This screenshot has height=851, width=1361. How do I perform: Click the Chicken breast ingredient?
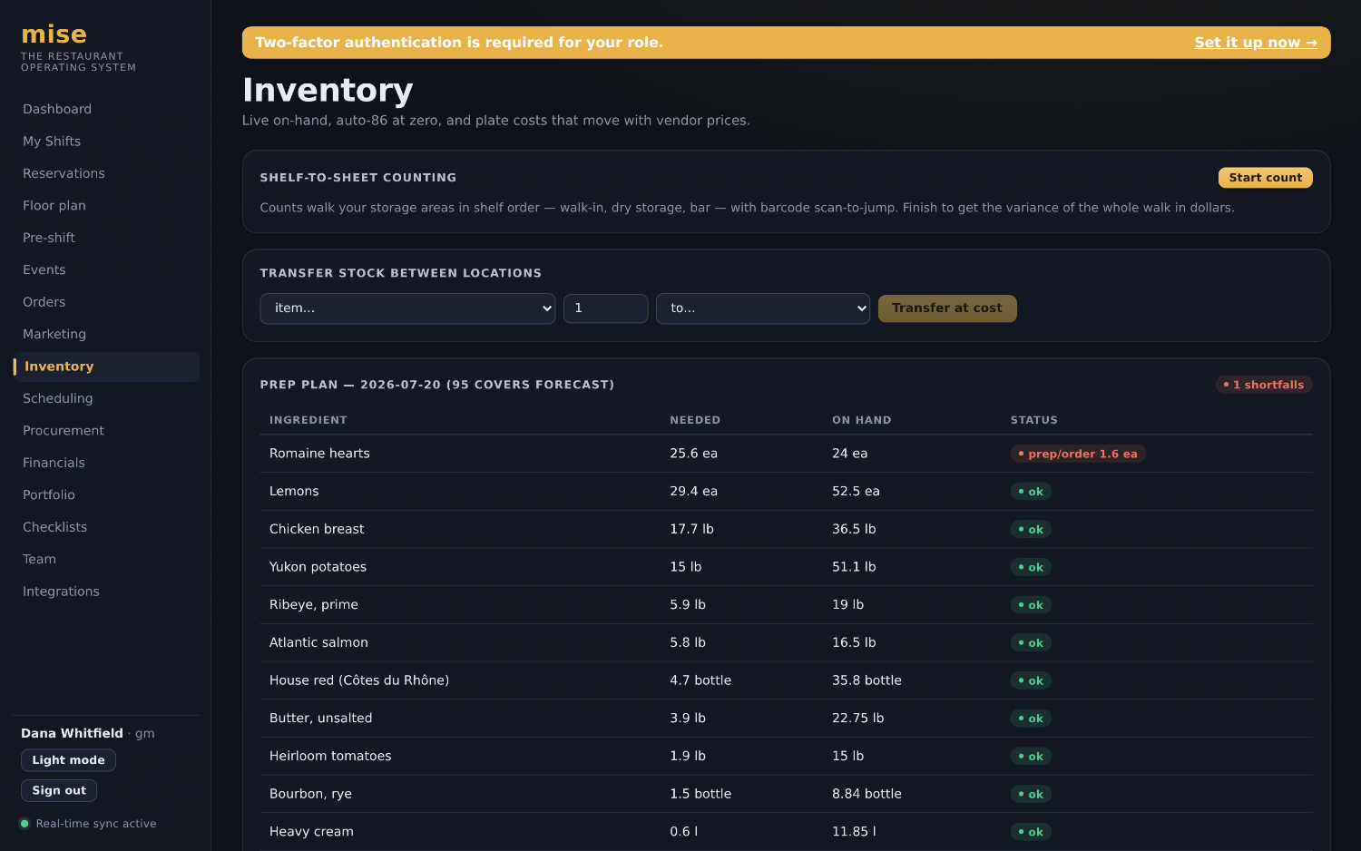(x=317, y=529)
